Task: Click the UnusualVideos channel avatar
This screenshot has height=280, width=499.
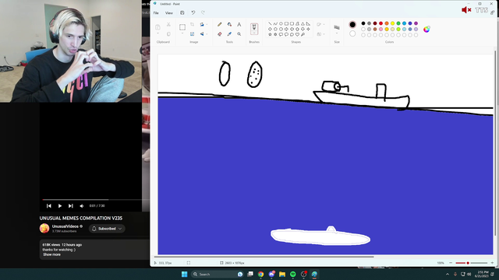Action: [x=44, y=228]
